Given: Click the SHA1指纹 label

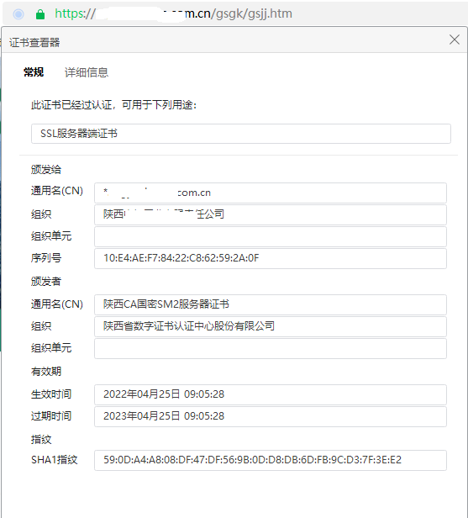Looking at the screenshot, I should click(54, 460).
